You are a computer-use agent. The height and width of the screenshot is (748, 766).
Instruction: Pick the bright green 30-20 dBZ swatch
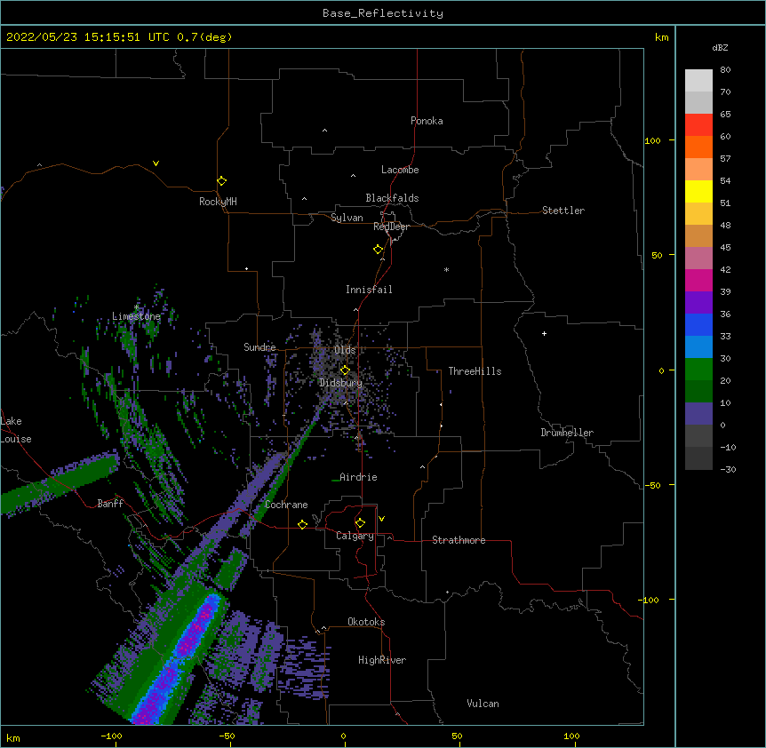click(698, 370)
